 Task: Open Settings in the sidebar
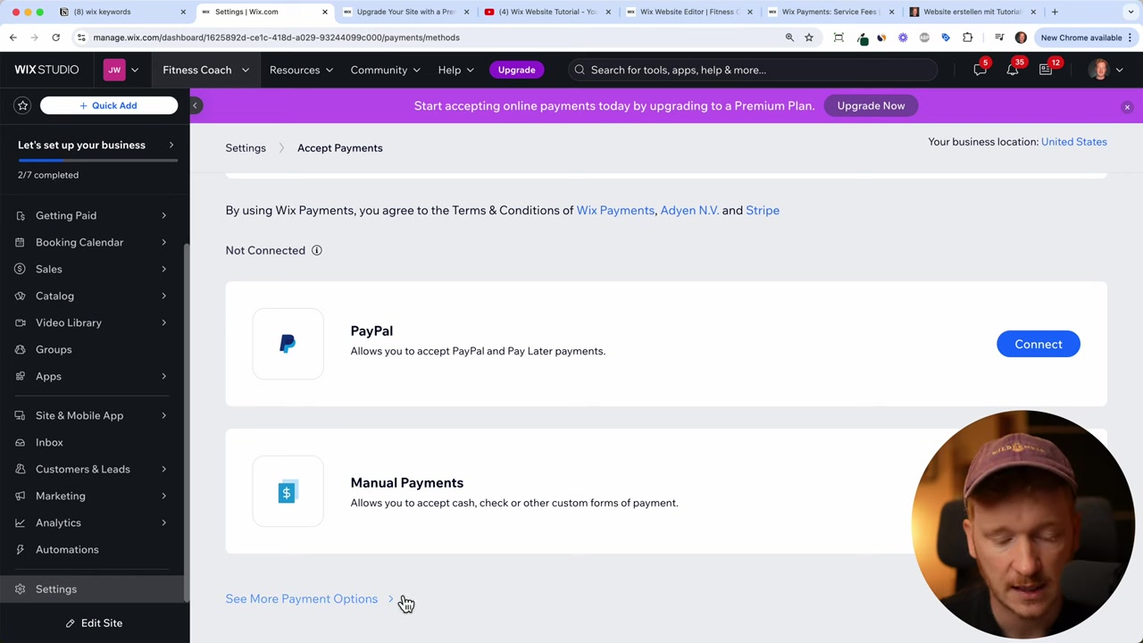[95, 589]
